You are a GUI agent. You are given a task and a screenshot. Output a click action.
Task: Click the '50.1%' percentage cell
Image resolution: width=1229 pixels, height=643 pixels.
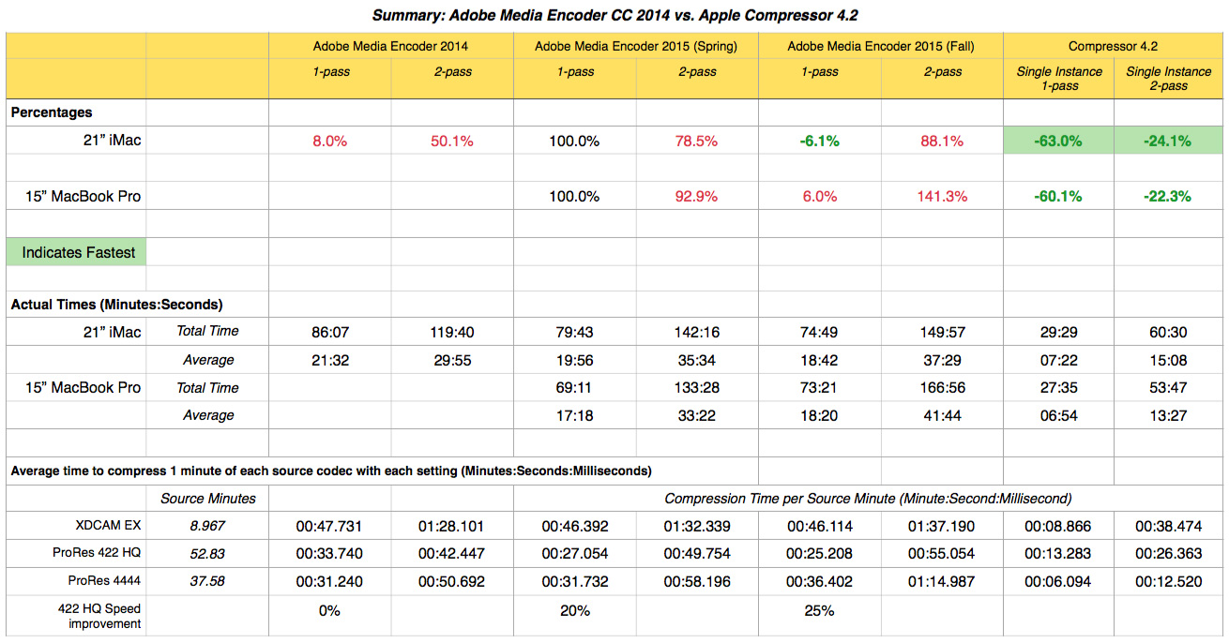tap(451, 142)
